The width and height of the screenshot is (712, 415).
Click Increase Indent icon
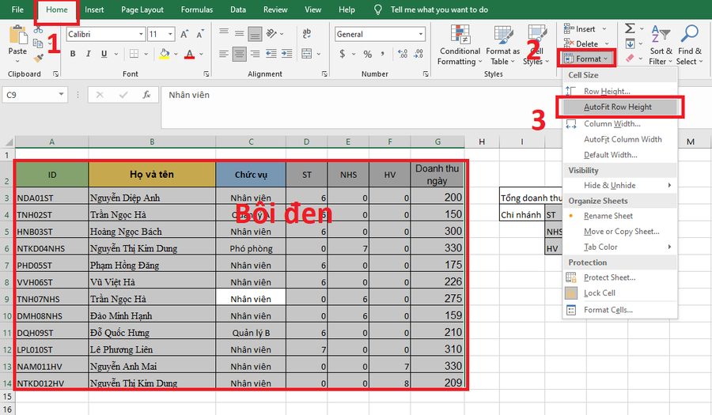click(x=286, y=54)
